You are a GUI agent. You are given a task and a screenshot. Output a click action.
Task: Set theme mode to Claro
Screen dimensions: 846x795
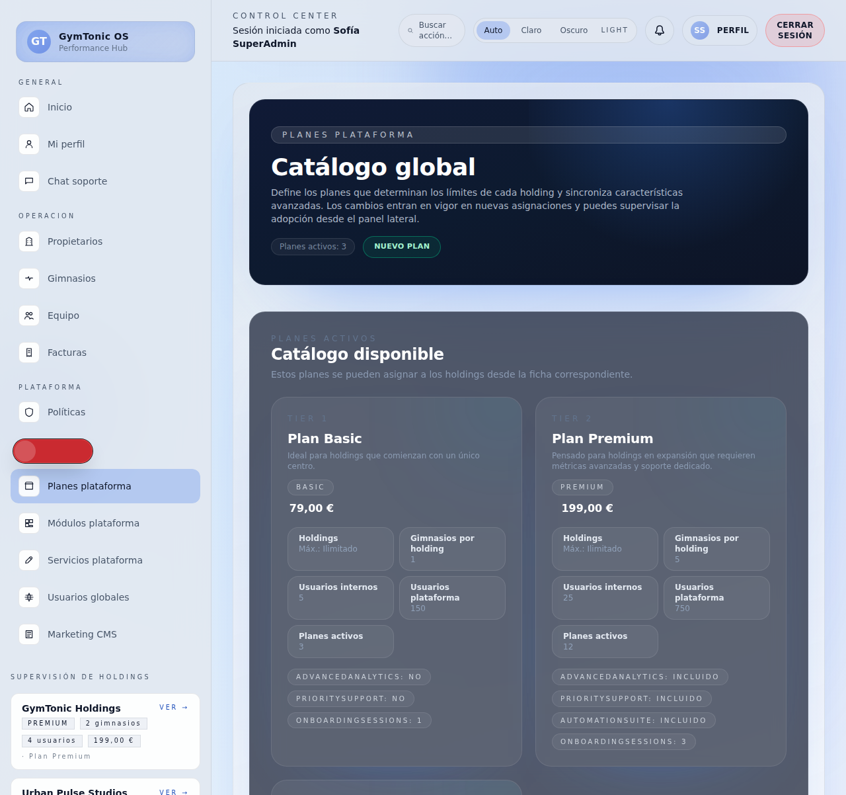(x=531, y=30)
